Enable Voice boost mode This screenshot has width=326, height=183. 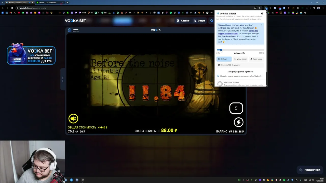coord(240,59)
